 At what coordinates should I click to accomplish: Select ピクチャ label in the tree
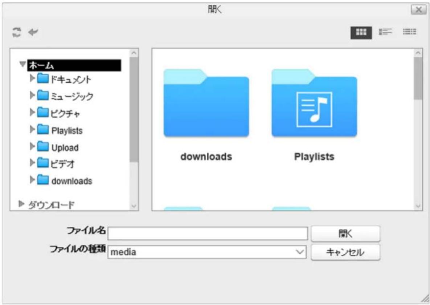tap(65, 113)
